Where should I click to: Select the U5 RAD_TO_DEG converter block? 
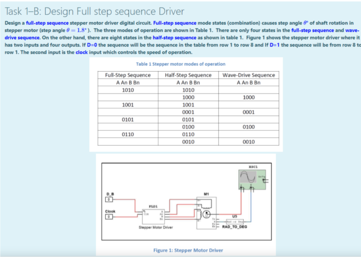coord(235,221)
